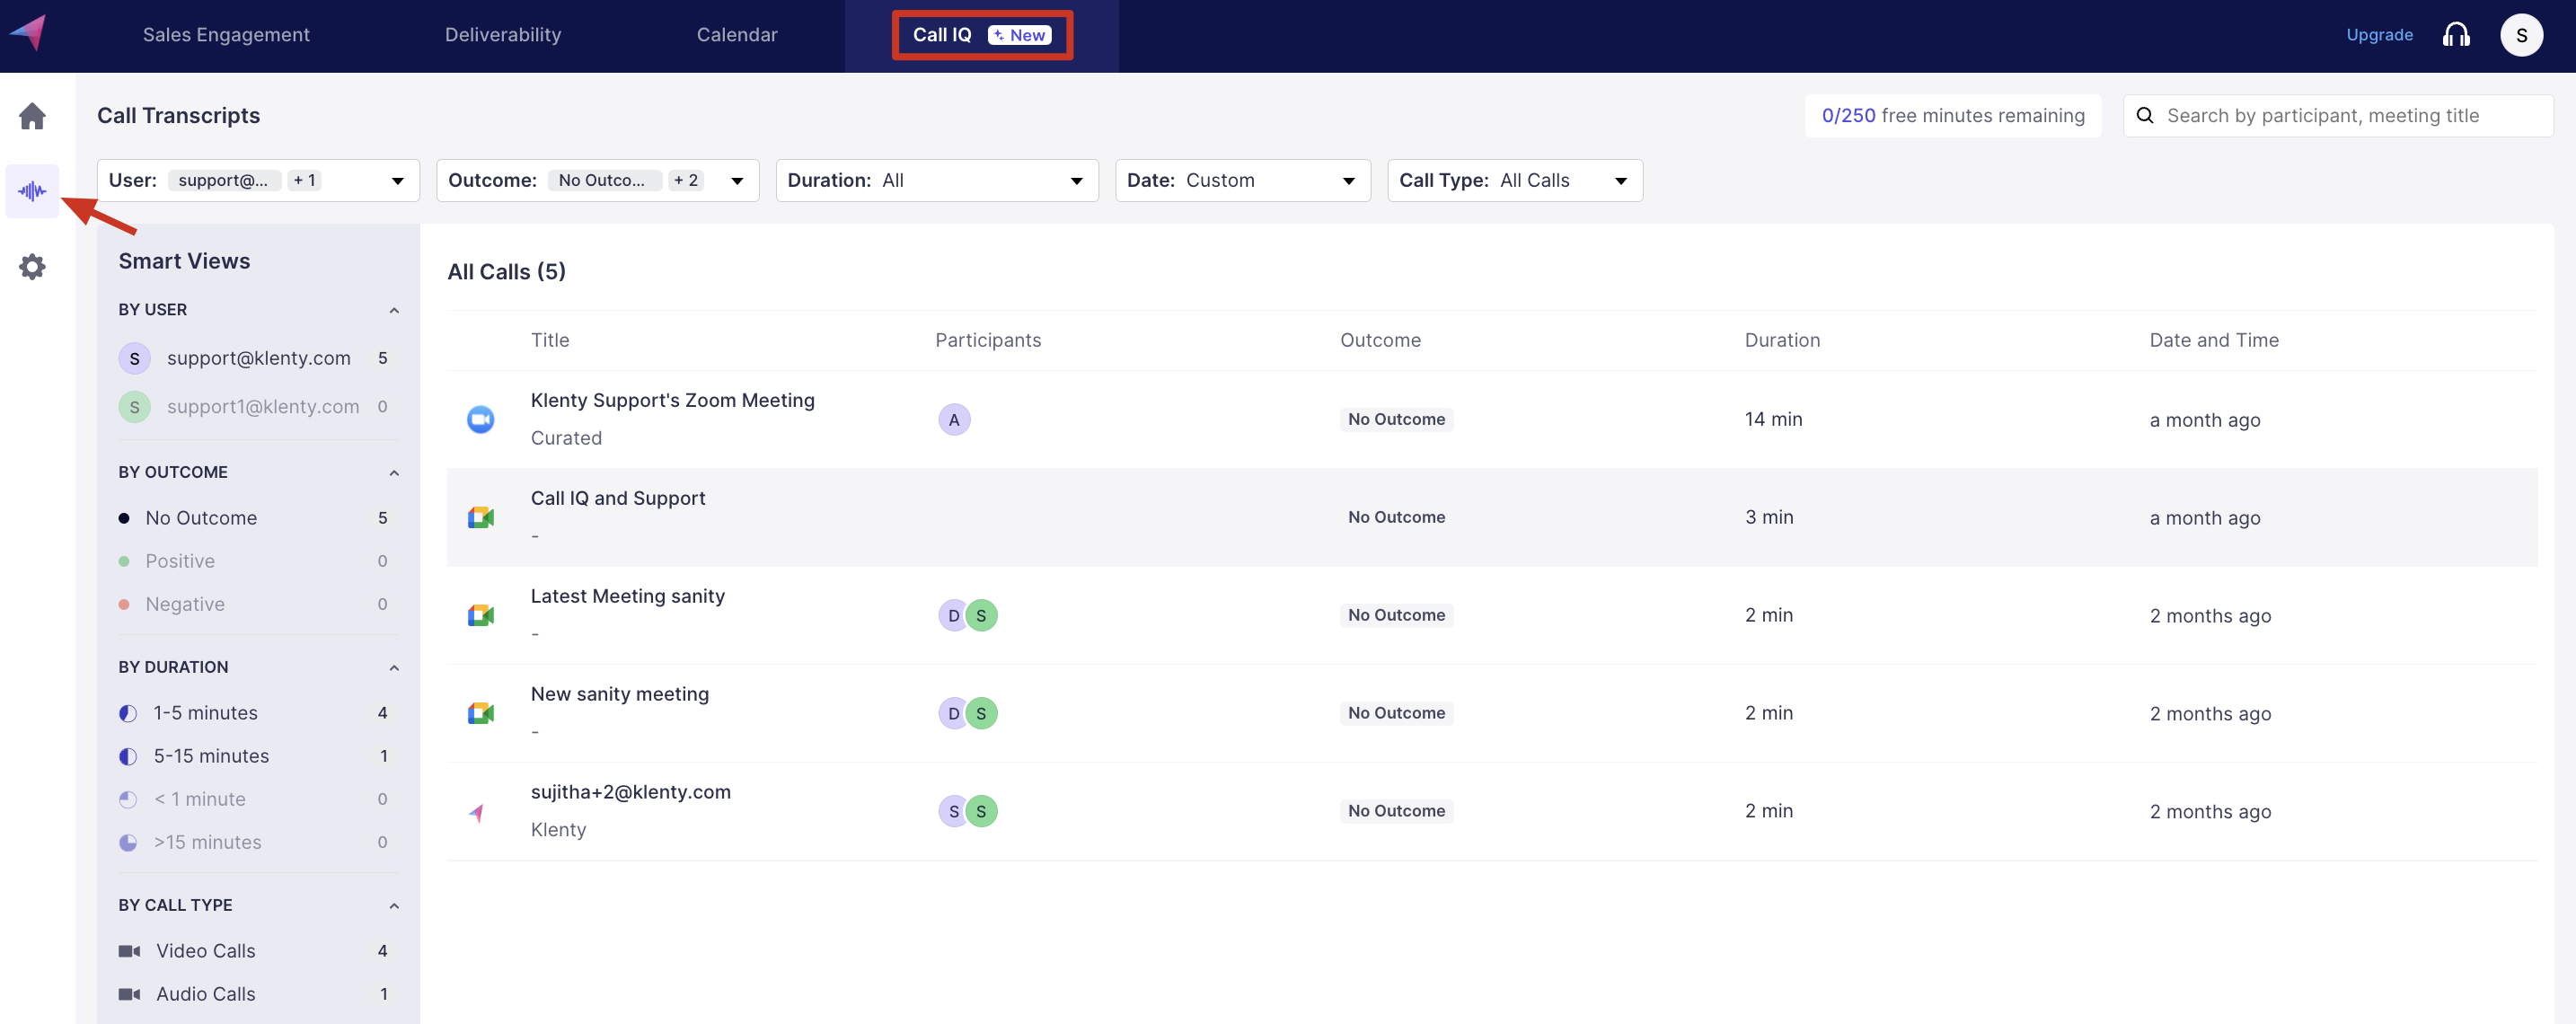Select the 1-5 minutes duration filter

pos(205,713)
